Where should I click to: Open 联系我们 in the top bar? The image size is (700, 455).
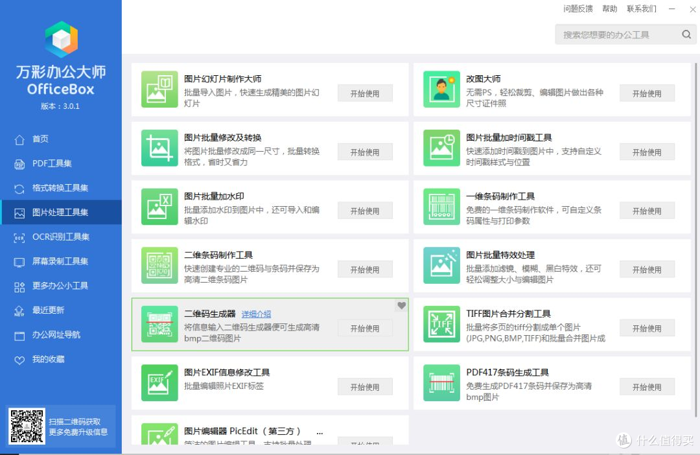pos(642,8)
